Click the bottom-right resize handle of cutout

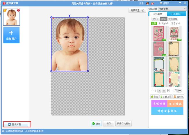tap(88, 71)
